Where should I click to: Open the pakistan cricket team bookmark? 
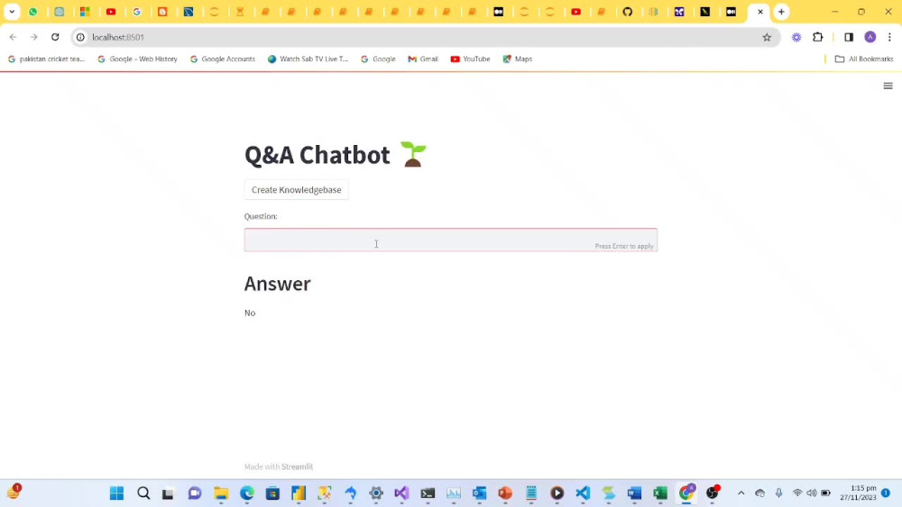click(47, 59)
